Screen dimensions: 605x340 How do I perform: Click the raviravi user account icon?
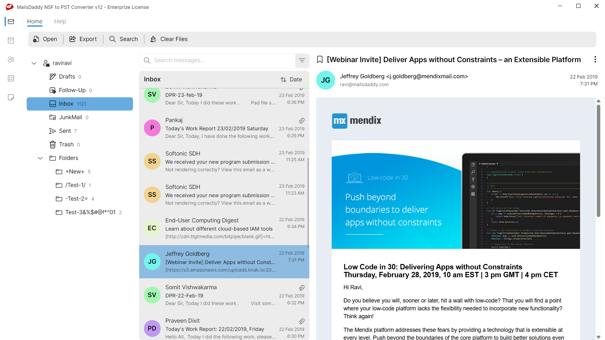(x=46, y=63)
